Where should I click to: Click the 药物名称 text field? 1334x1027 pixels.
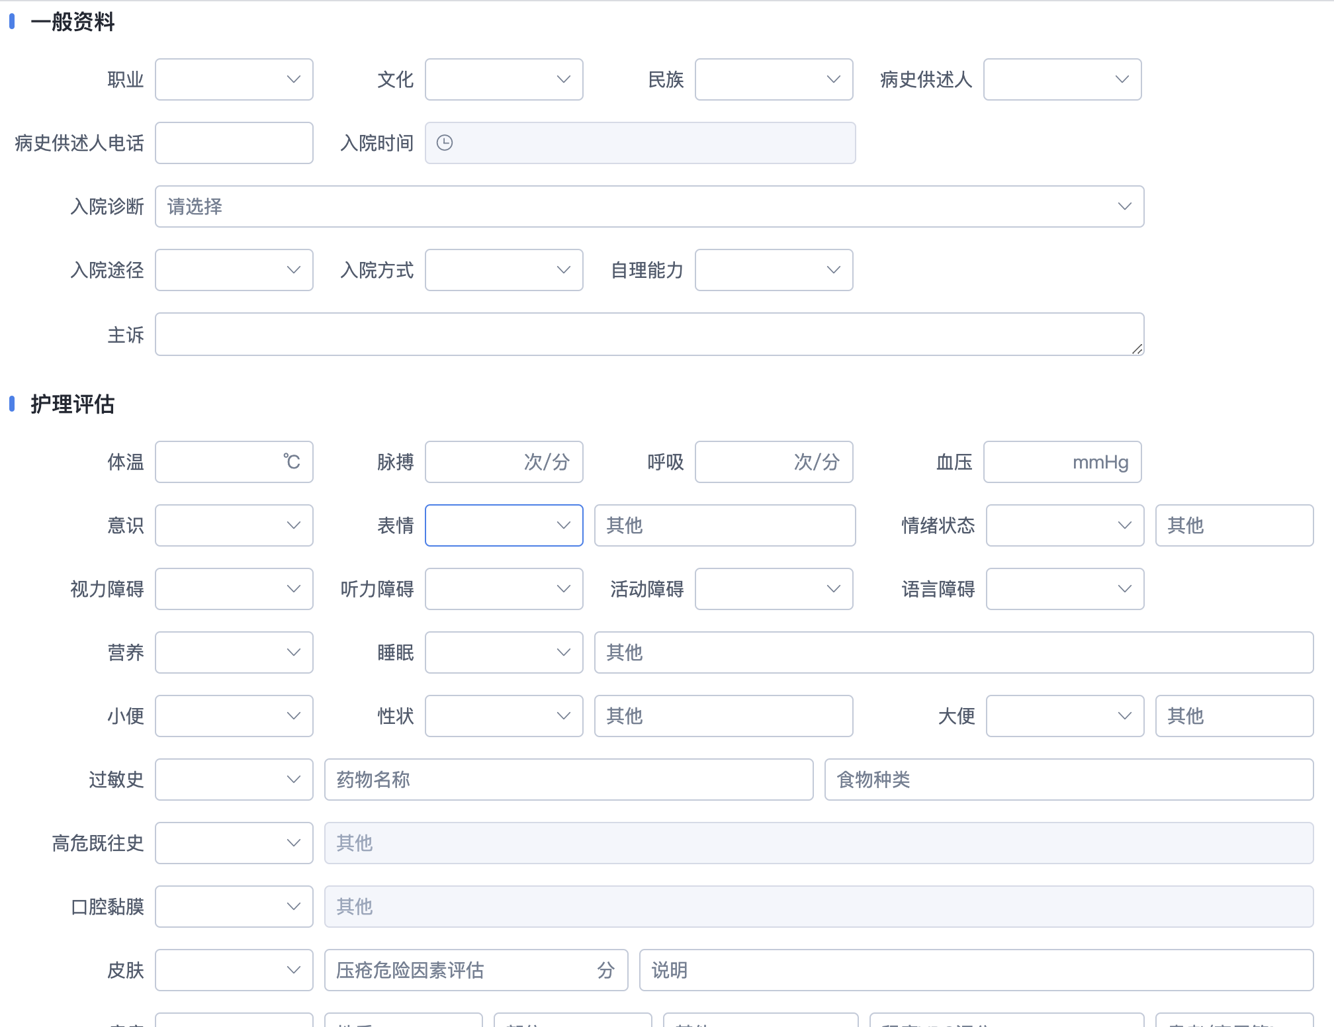[x=568, y=780]
